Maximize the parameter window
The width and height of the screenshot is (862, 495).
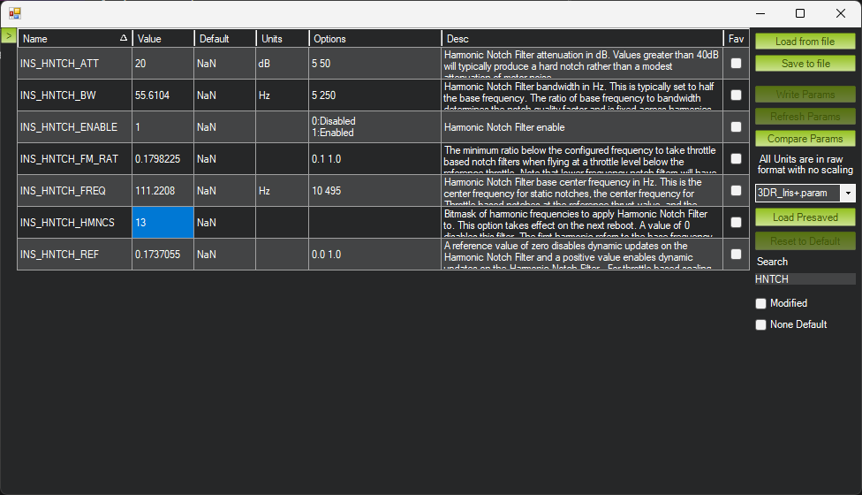[x=800, y=13]
